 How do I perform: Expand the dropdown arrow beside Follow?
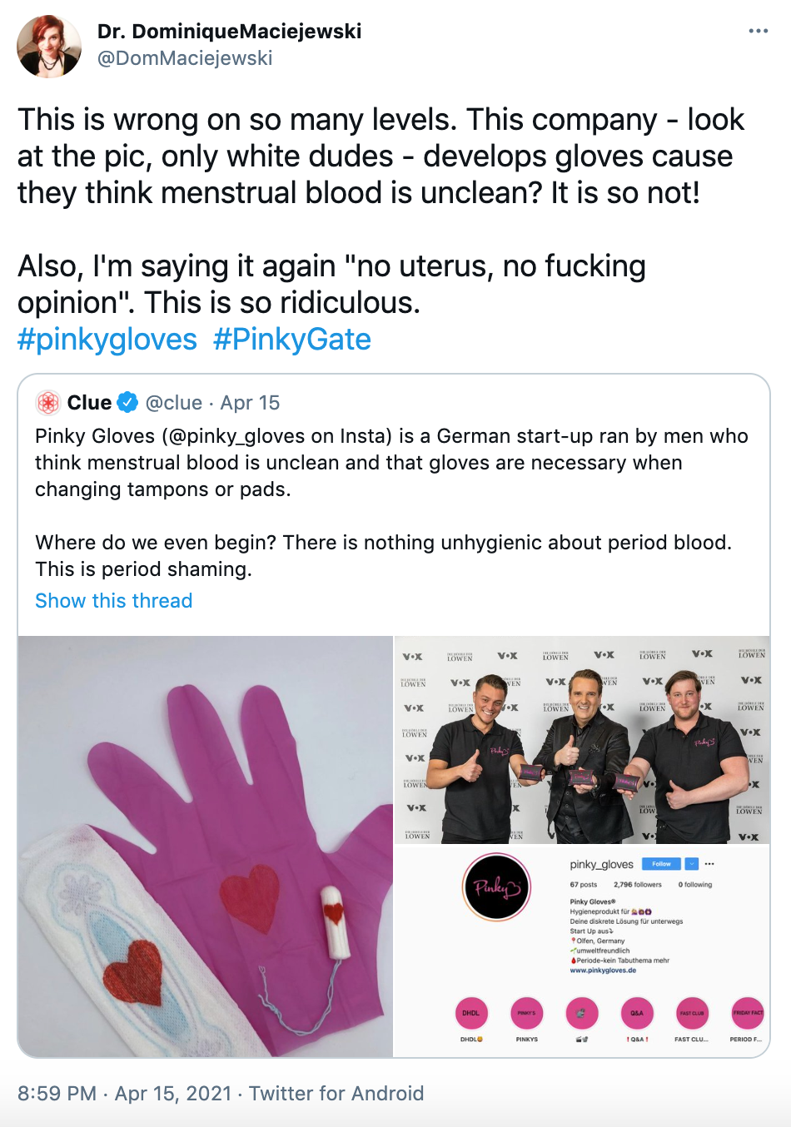[x=691, y=864]
